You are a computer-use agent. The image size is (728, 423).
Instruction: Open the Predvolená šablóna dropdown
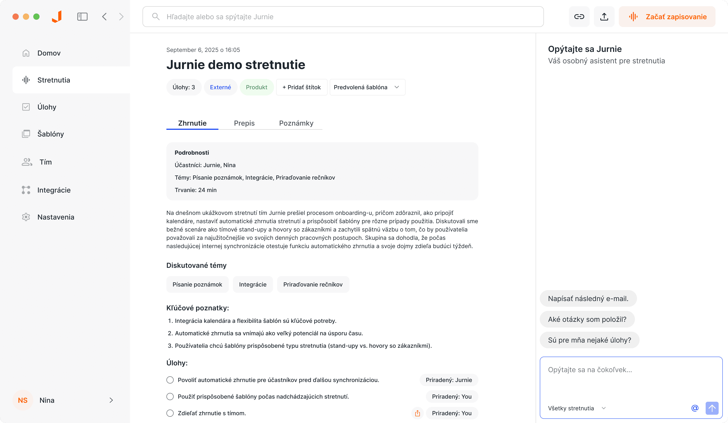point(367,87)
